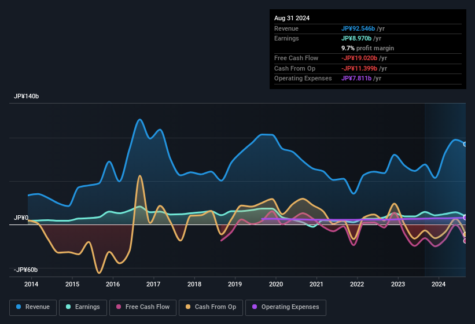This screenshot has height=324, width=475.
Task: Click the Revenue endpoint marker on chart
Action: coord(465,144)
